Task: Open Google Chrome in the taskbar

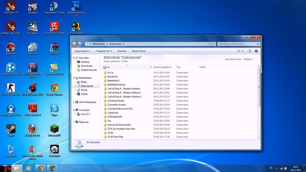Action: point(41,168)
